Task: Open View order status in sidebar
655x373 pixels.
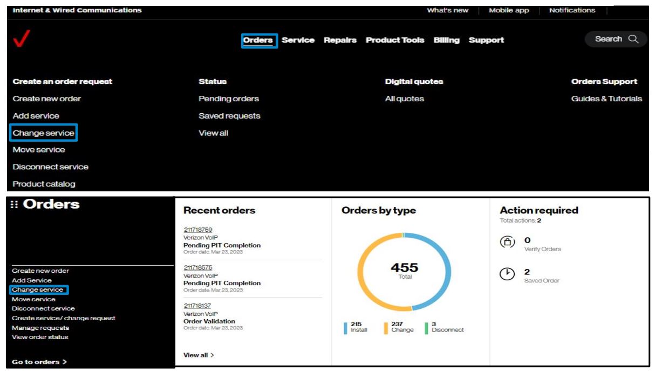Action: [40, 337]
